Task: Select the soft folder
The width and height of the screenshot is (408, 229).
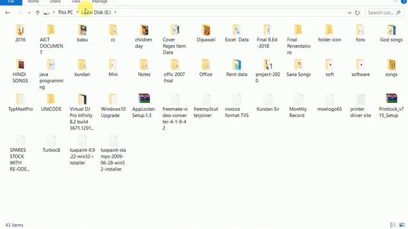Action: tap(330, 68)
